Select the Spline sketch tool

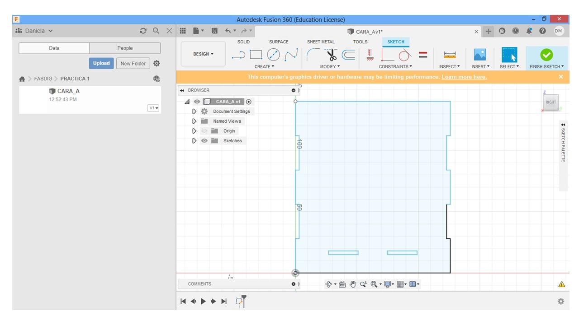pyautogui.click(x=291, y=55)
